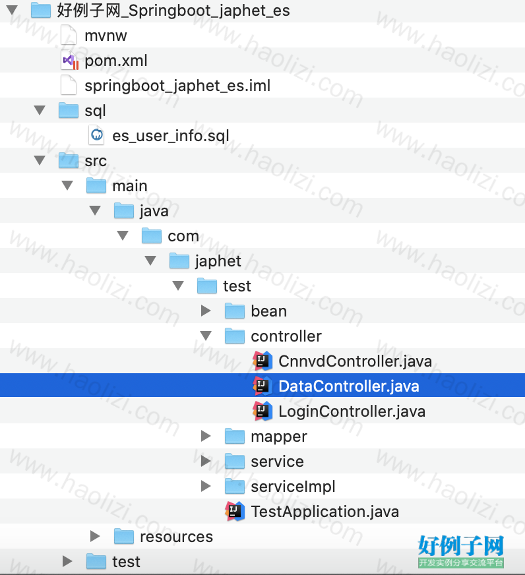Select the sql folder name
This screenshot has height=575, width=525.
pos(95,111)
